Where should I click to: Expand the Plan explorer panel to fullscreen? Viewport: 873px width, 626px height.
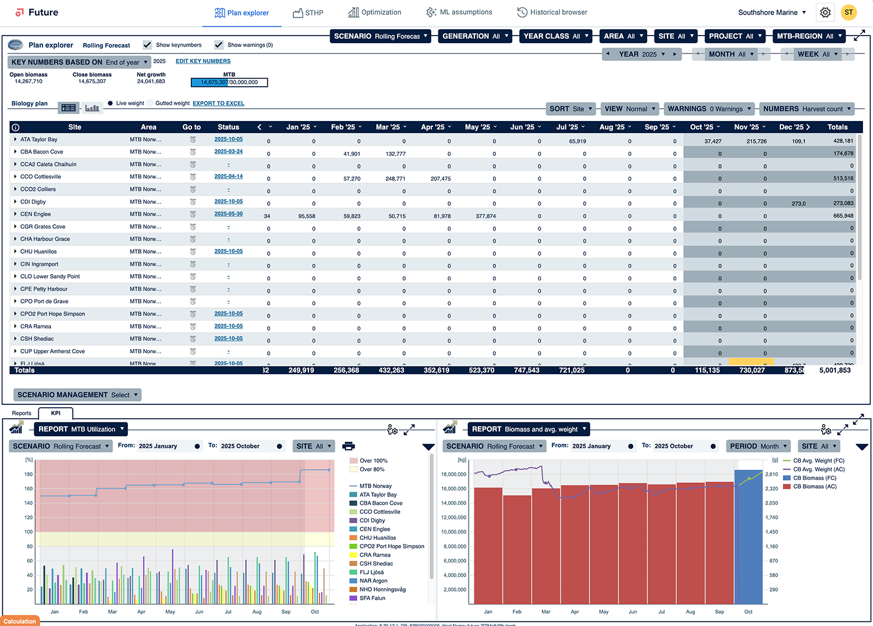859,36
